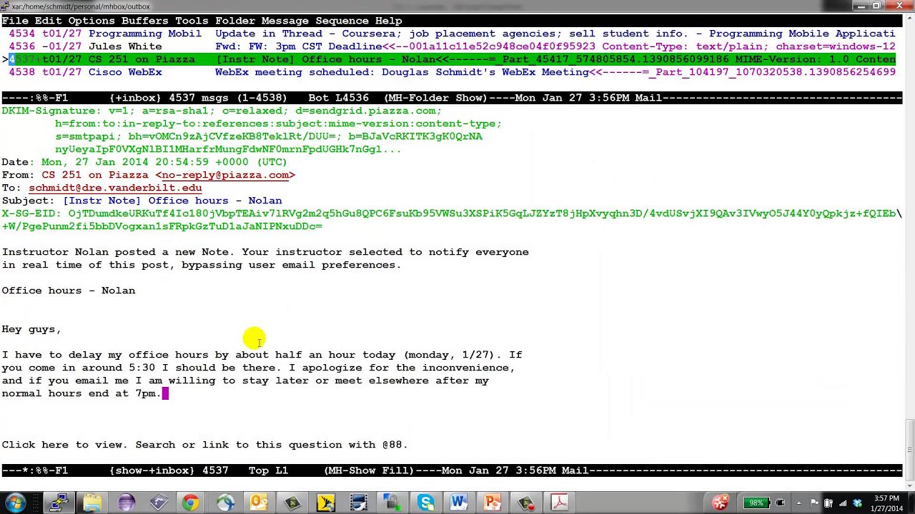Image resolution: width=915 pixels, height=514 pixels.
Task: Open the padlock VPN taskbar icon
Action: click(392, 503)
